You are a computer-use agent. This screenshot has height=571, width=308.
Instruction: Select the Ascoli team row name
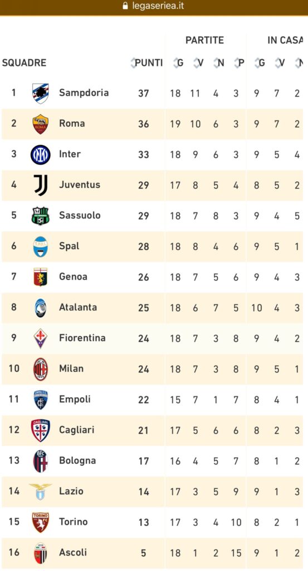tap(73, 553)
